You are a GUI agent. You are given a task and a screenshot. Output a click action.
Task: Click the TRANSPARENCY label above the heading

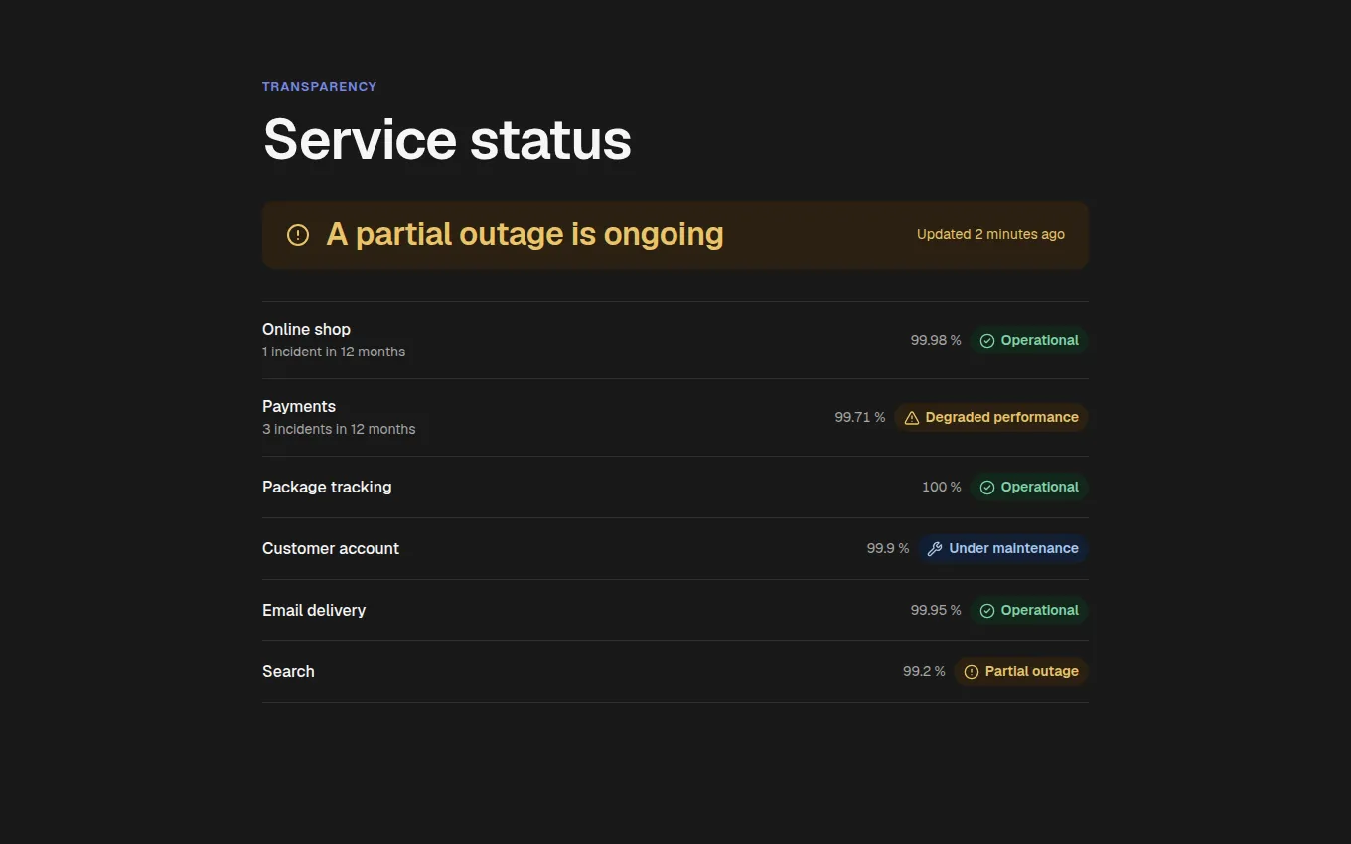(320, 87)
